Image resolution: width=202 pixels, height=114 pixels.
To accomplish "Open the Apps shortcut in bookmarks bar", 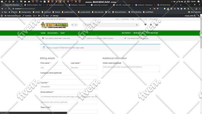I will click(x=4, y=12).
